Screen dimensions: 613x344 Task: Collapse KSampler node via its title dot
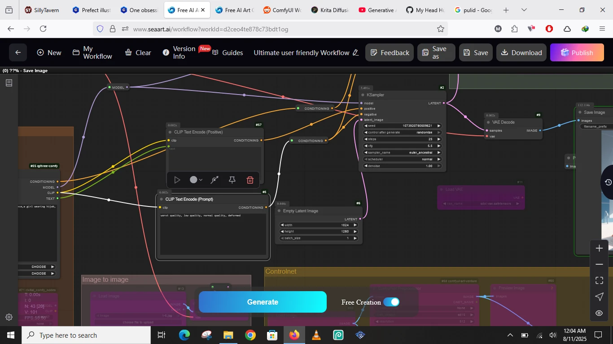363,95
